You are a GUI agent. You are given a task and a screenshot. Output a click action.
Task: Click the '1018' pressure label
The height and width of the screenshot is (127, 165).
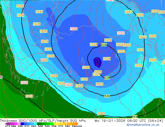(141, 50)
